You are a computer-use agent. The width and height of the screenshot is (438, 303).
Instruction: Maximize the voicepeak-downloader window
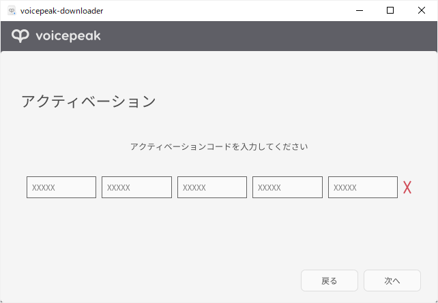pos(390,11)
